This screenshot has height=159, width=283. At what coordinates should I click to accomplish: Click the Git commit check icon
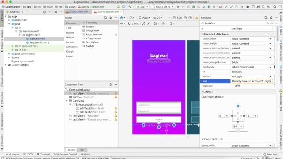coord(231,7)
